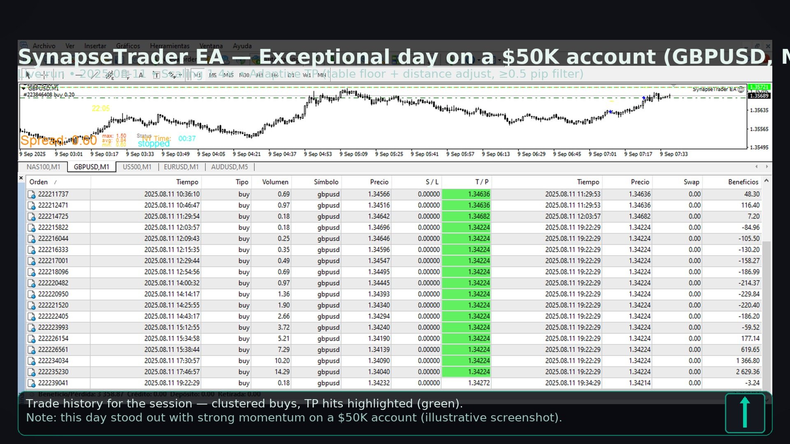790x444 pixels.
Task: Click the order icon for 222212471
Action: (32, 206)
